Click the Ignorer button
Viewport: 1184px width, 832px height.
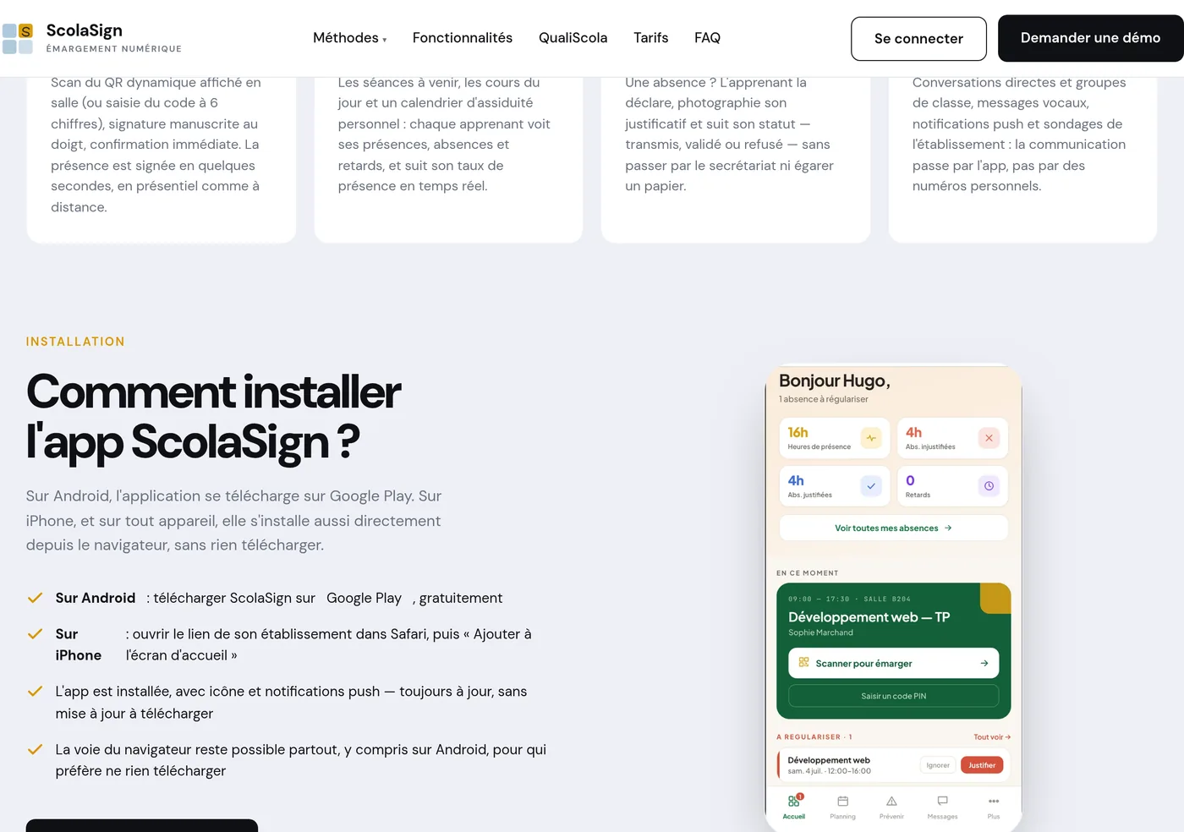(938, 765)
